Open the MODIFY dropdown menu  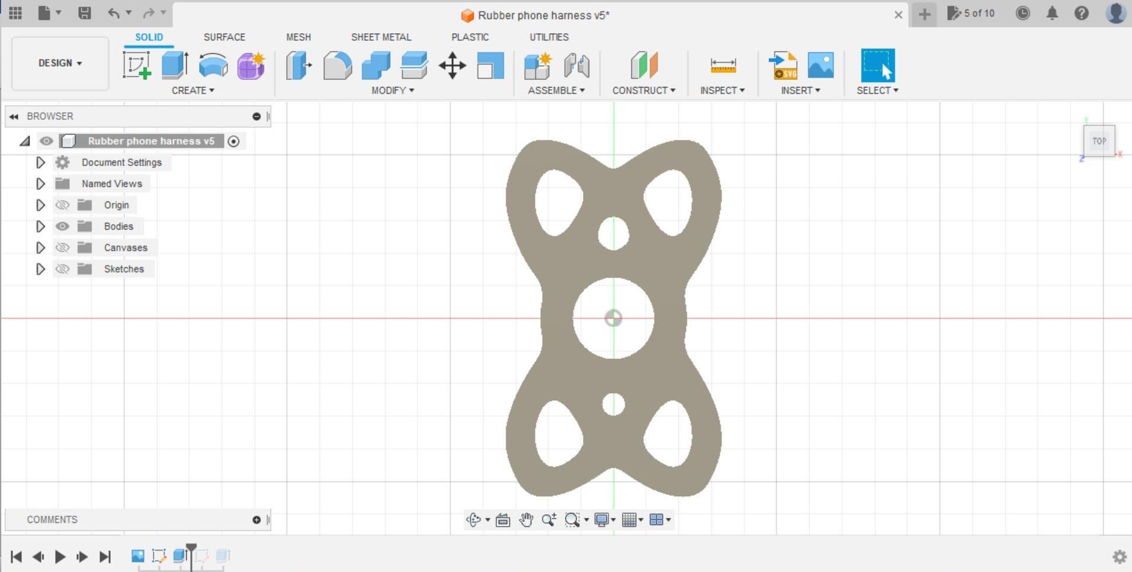tap(393, 90)
